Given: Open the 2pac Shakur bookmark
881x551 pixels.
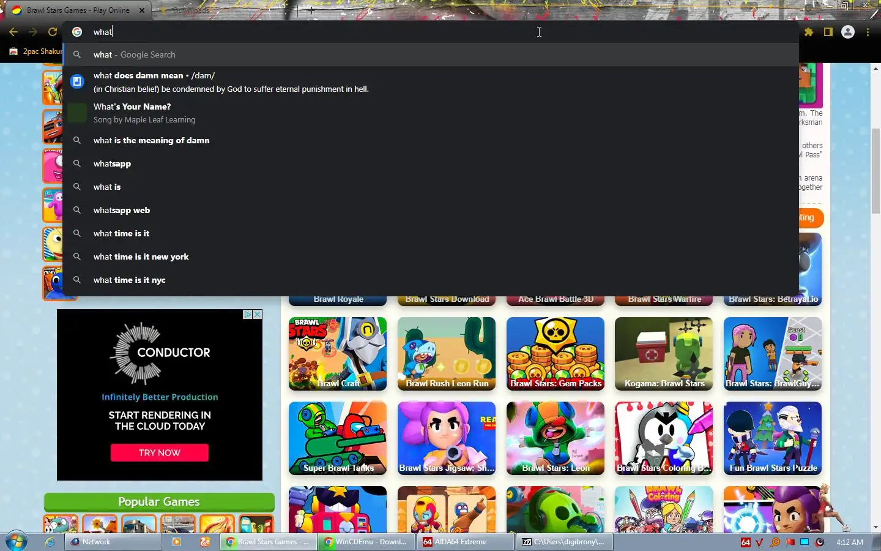Looking at the screenshot, I should (35, 51).
